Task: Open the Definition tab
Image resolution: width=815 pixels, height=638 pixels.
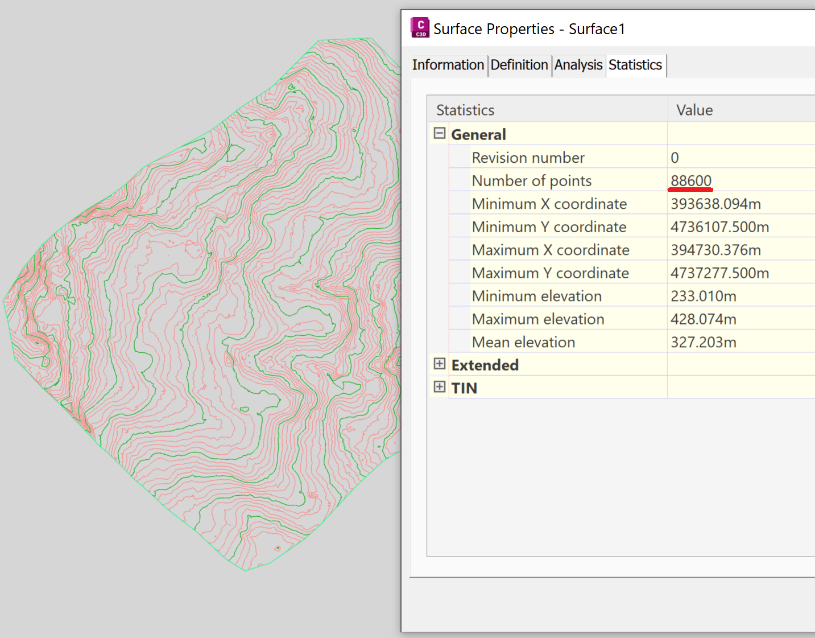Action: [x=519, y=65]
